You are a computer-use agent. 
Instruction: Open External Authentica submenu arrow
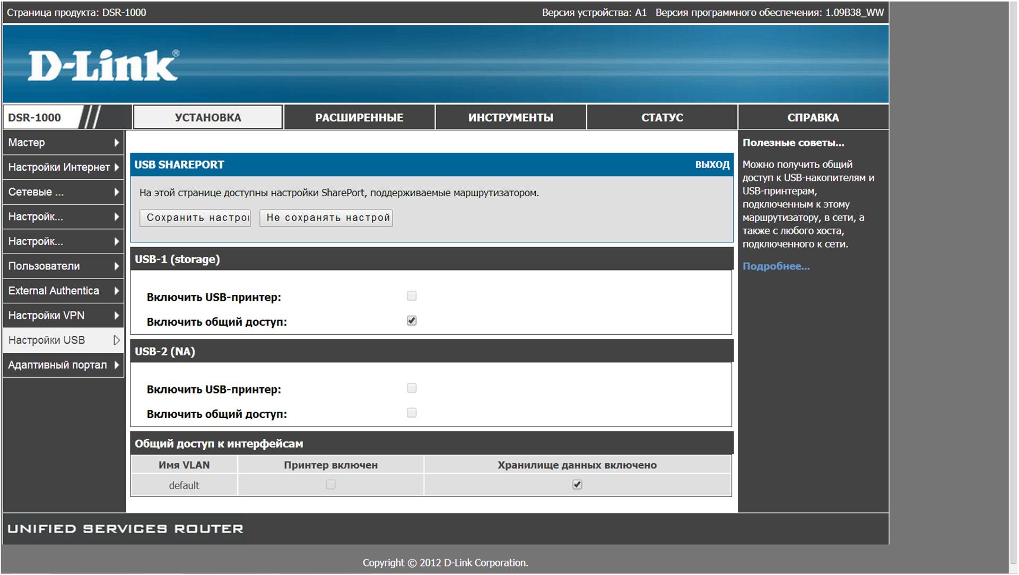click(116, 291)
